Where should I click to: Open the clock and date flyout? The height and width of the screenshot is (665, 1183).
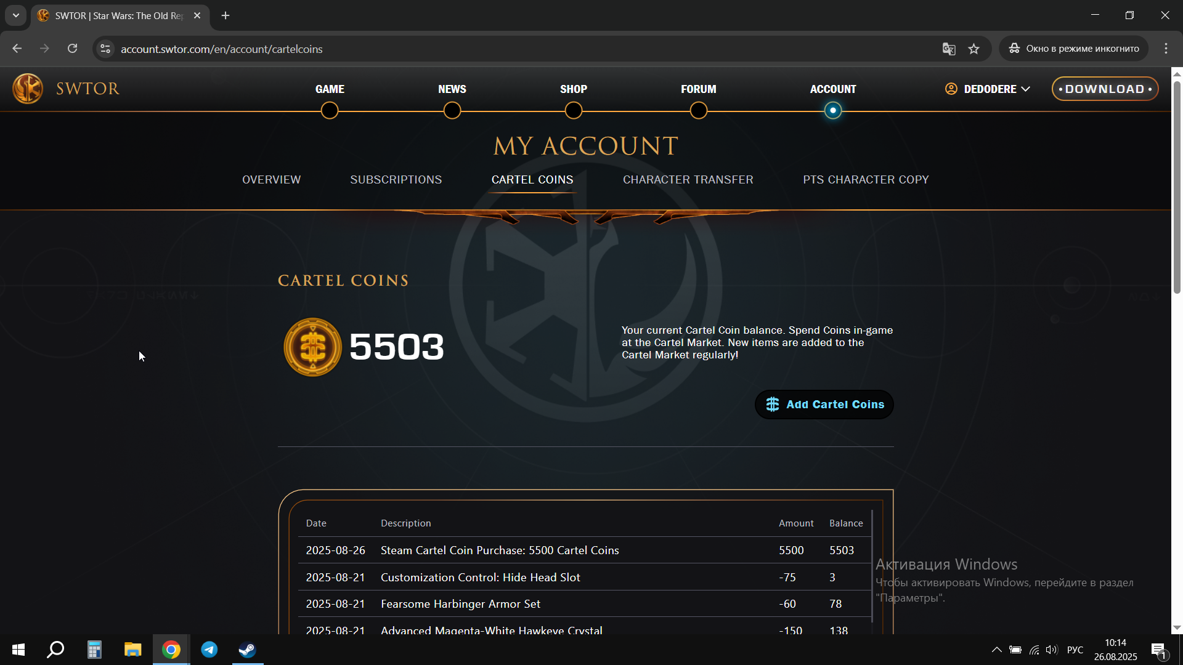click(x=1116, y=650)
